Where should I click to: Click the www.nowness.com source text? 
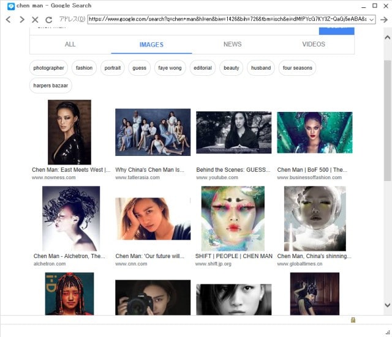(53, 177)
